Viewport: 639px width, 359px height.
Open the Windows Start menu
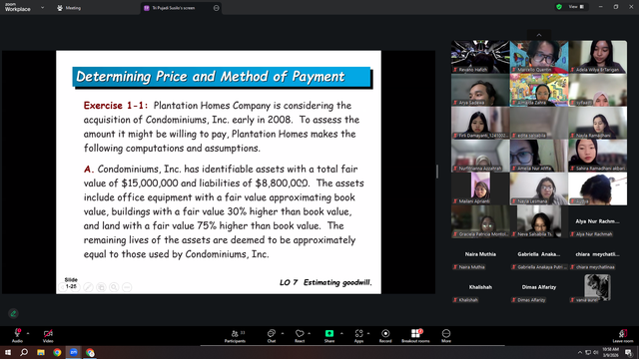8,352
